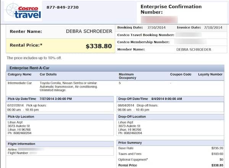Click the Invoice Date value 7/10/2014
Viewport: 229px width, 168px height.
[x=213, y=27]
